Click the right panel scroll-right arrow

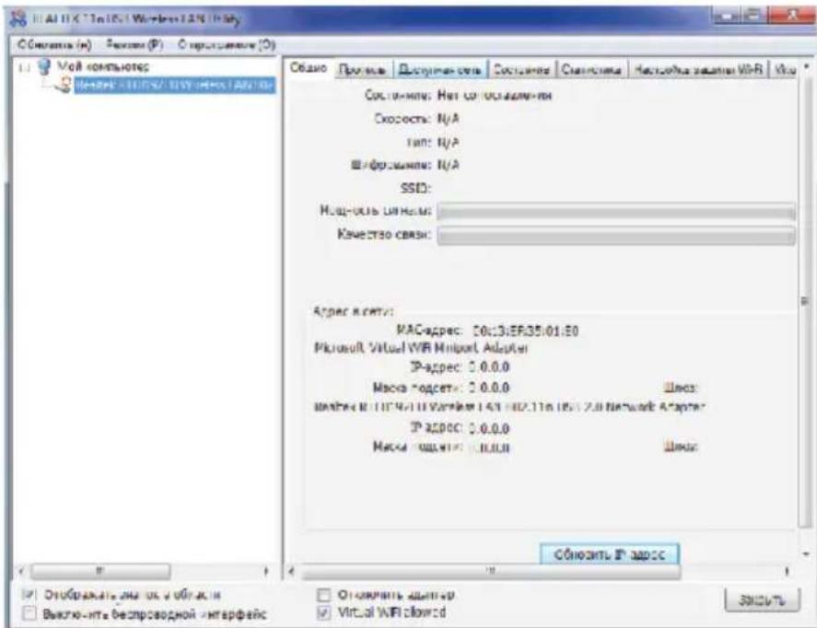click(787, 571)
